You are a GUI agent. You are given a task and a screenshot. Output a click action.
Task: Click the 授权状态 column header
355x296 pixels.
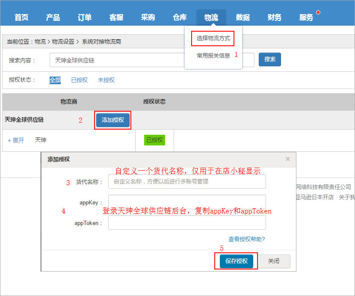click(154, 101)
